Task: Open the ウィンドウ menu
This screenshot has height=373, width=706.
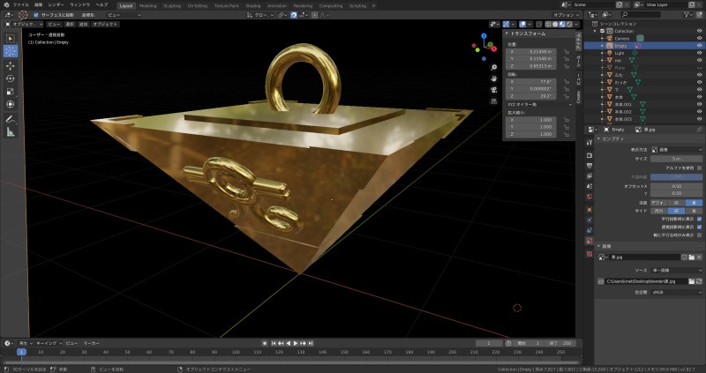Action: click(x=79, y=5)
